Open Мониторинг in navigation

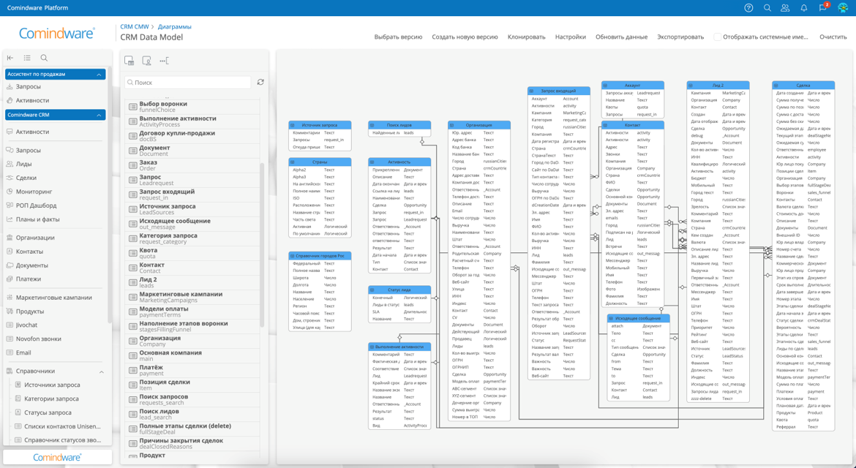click(34, 192)
